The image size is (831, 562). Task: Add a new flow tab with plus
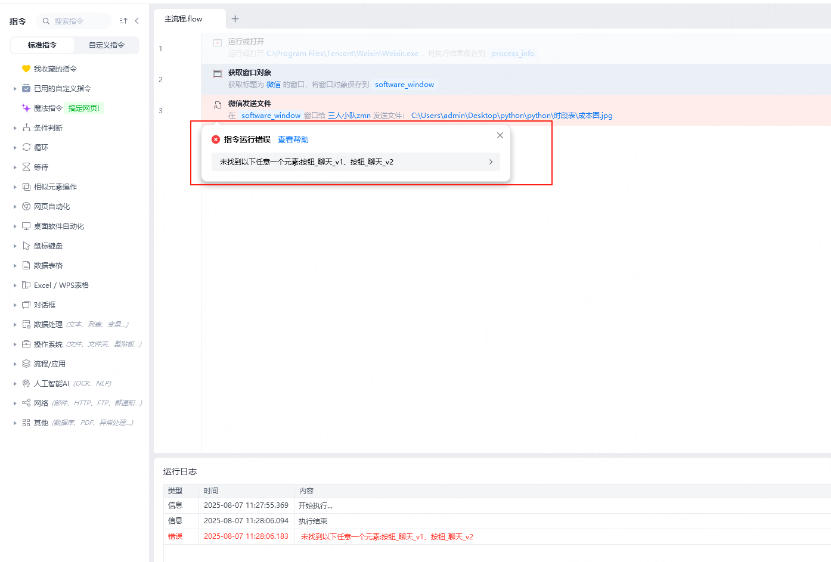[x=235, y=19]
